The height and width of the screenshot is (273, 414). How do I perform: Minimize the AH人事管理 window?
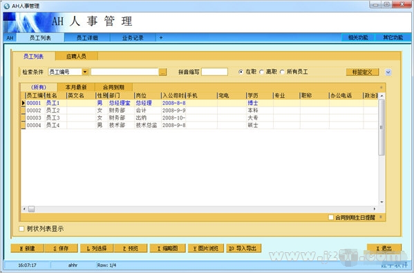pos(375,4)
